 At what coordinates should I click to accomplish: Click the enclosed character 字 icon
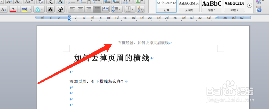click(x=60, y=9)
